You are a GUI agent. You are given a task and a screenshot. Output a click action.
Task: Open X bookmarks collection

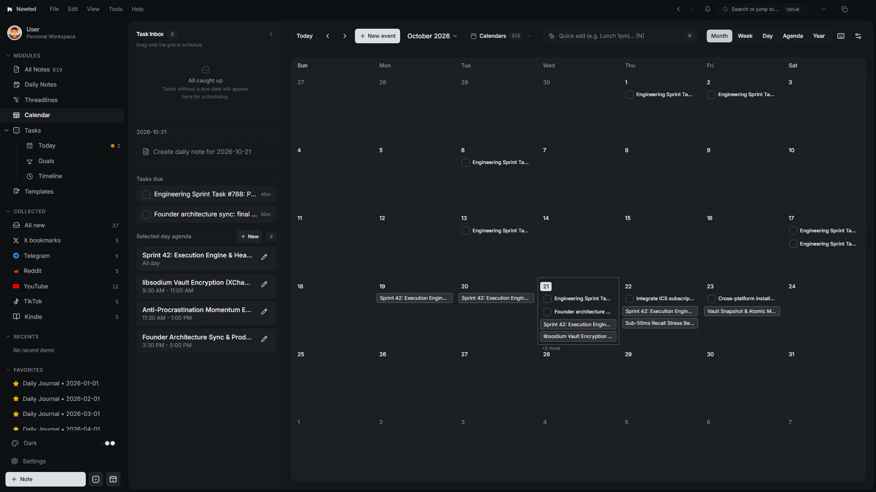pyautogui.click(x=62, y=240)
